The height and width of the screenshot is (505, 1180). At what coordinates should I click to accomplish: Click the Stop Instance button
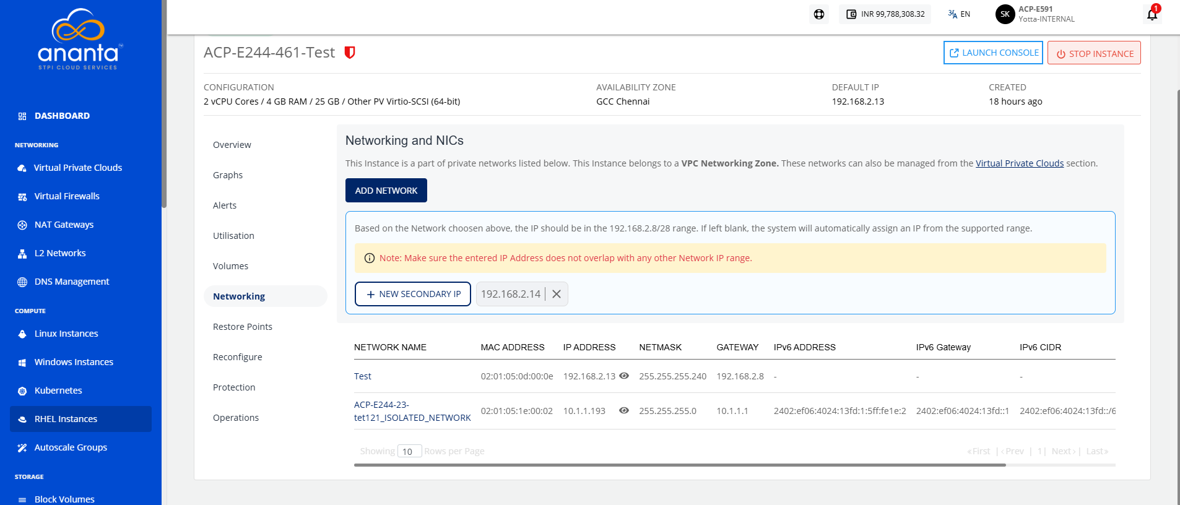1094,53
